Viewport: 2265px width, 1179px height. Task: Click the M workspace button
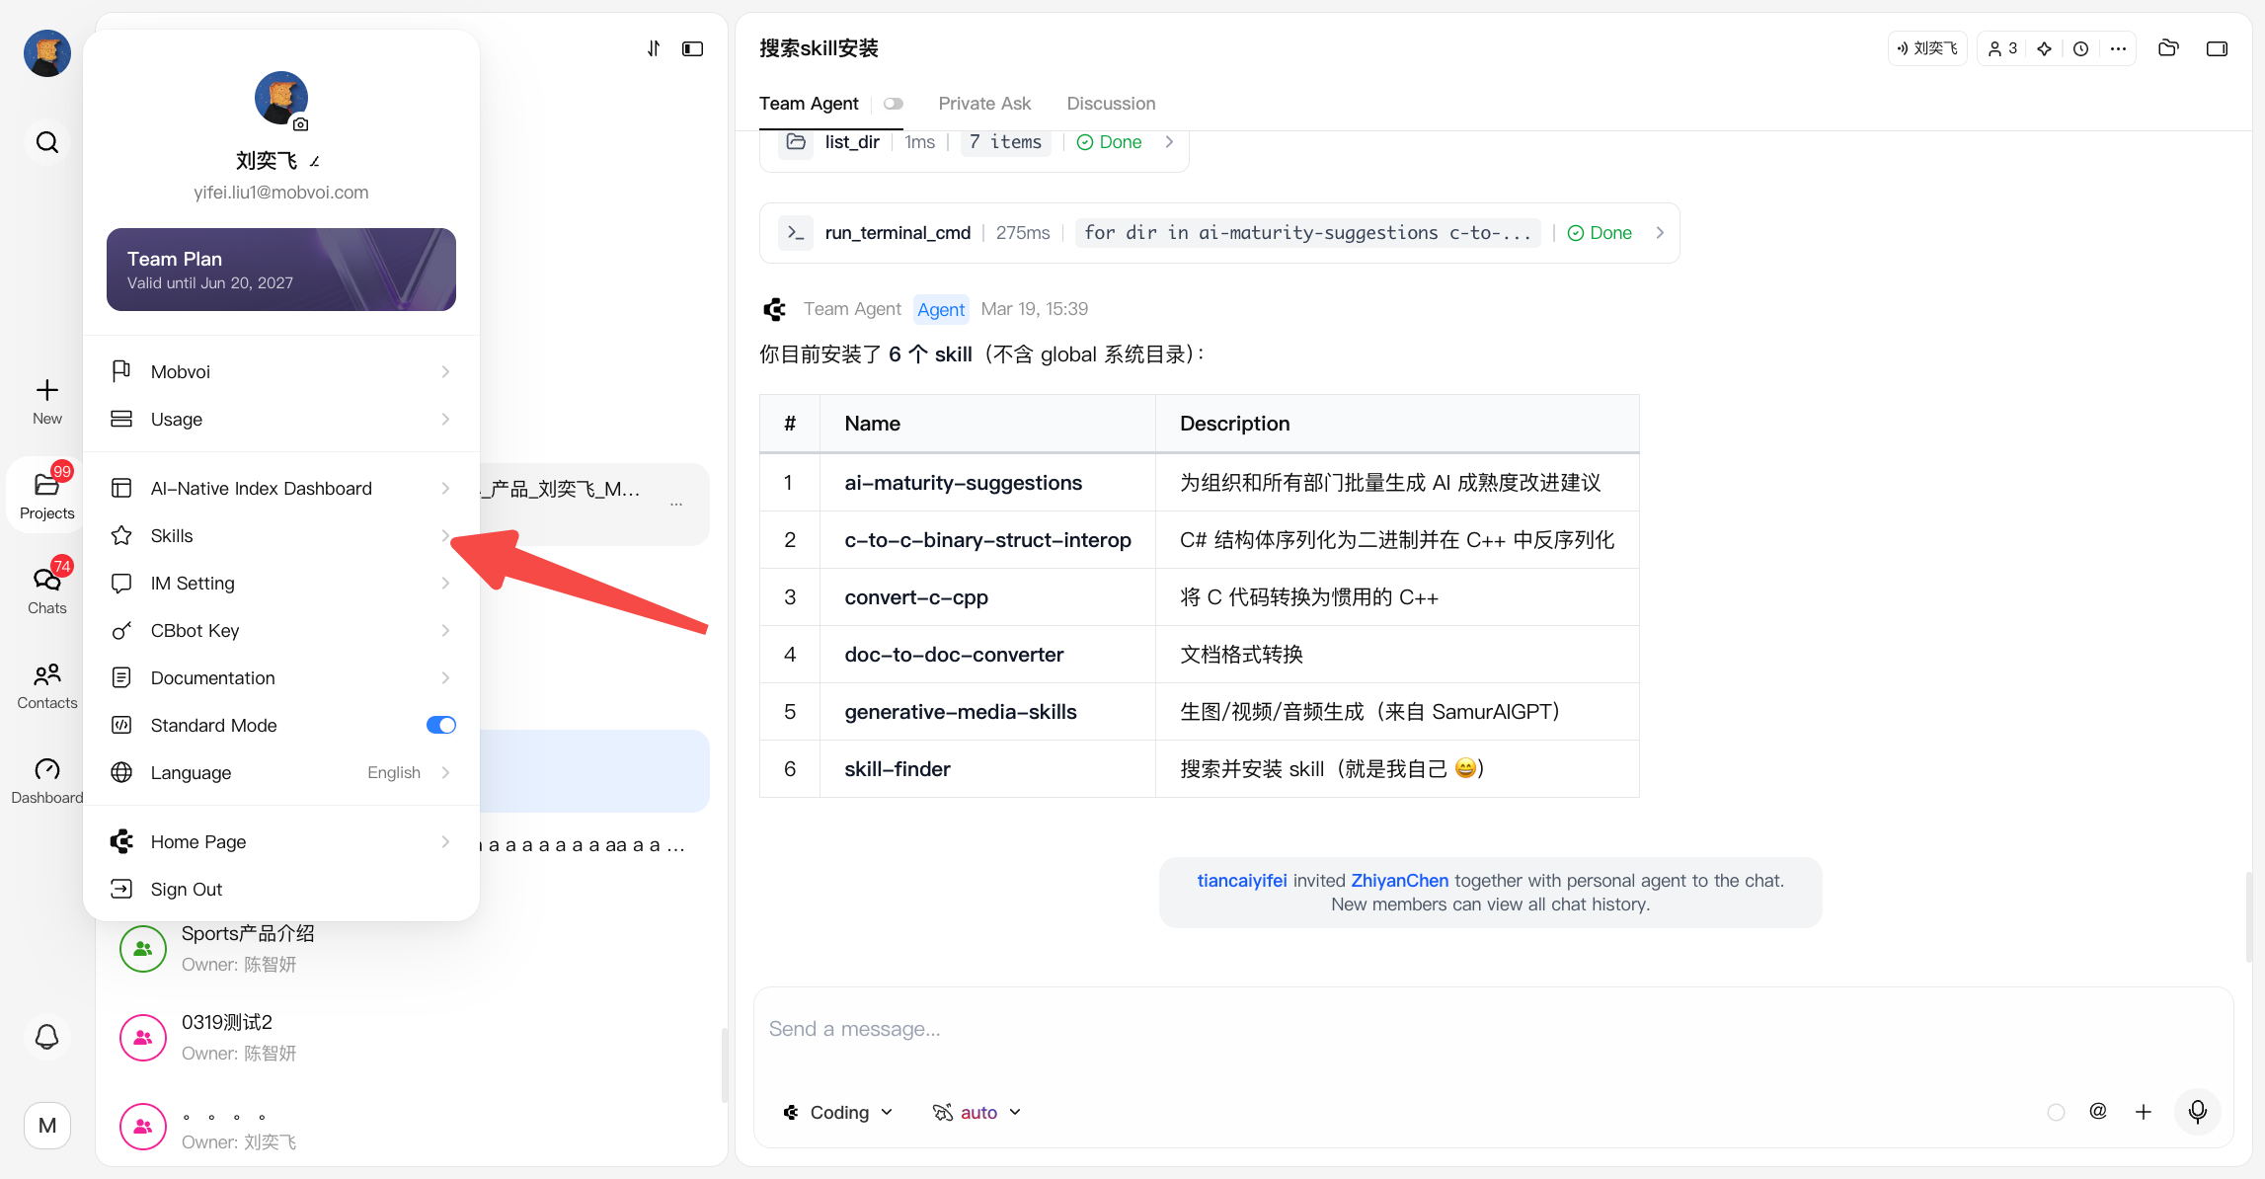[x=46, y=1125]
